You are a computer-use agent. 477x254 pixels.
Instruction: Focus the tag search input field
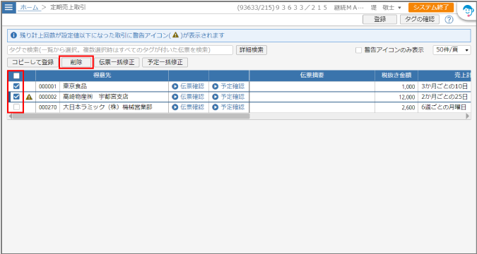coord(120,50)
